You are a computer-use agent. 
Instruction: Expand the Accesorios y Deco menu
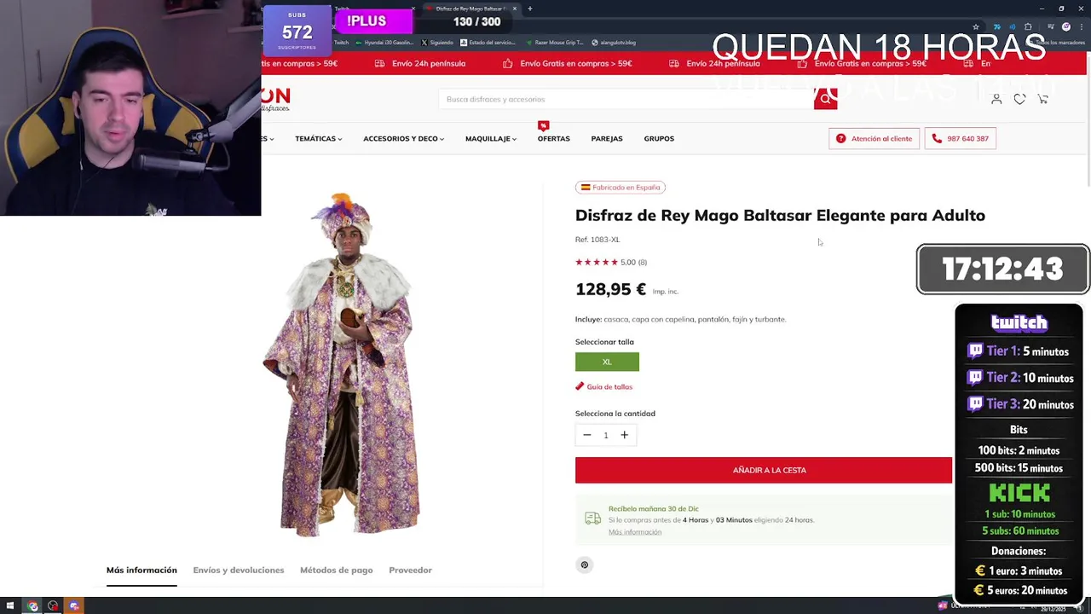pyautogui.click(x=403, y=138)
